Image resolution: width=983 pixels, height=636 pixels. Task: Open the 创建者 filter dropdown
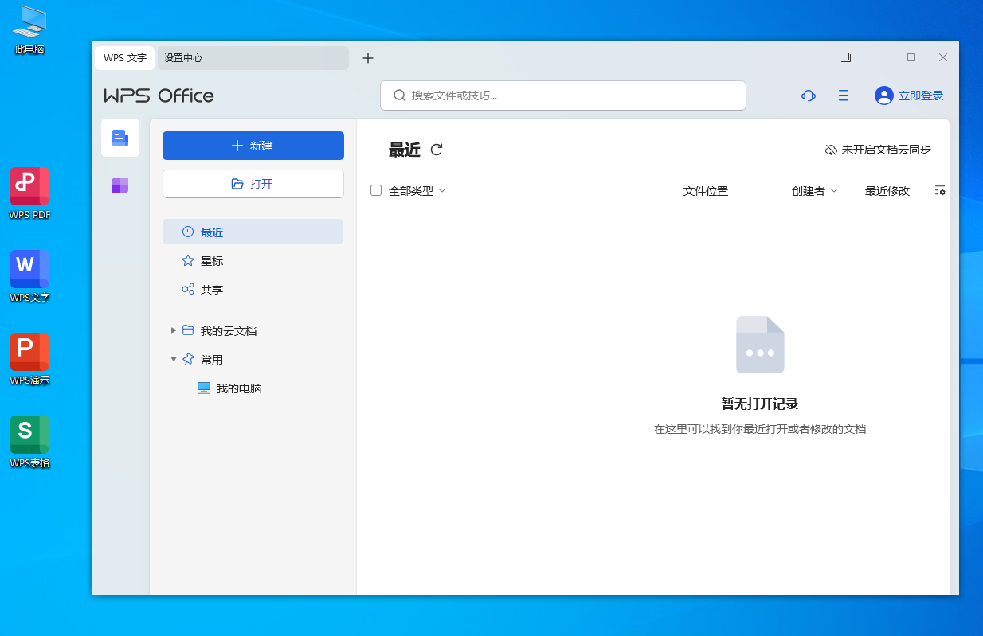[x=814, y=191]
